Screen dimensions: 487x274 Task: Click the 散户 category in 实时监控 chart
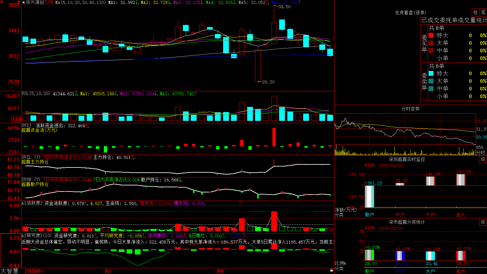pyautogui.click(x=370, y=215)
